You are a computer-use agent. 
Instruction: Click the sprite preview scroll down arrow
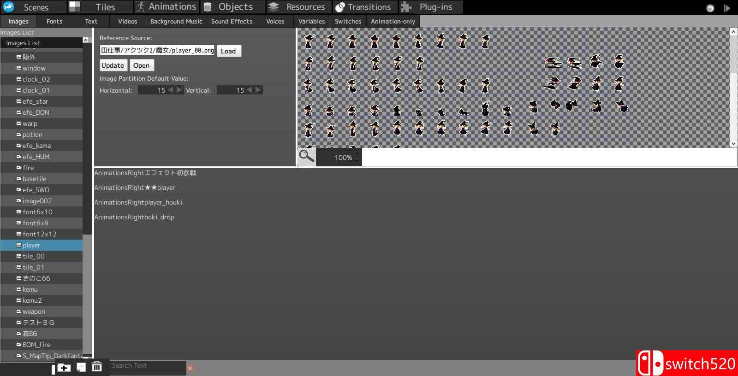coord(733,144)
